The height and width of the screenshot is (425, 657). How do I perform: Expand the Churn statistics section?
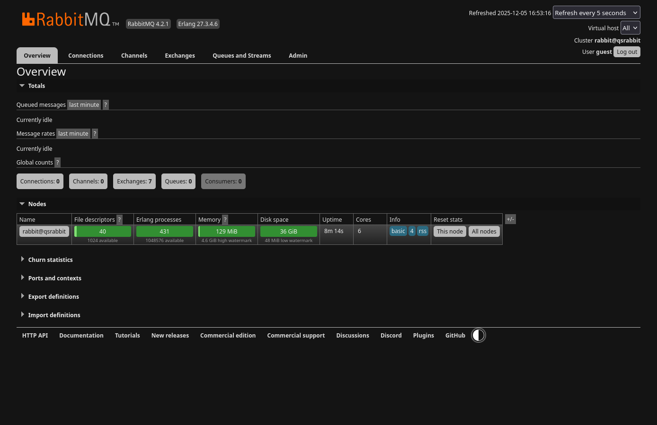click(x=50, y=260)
